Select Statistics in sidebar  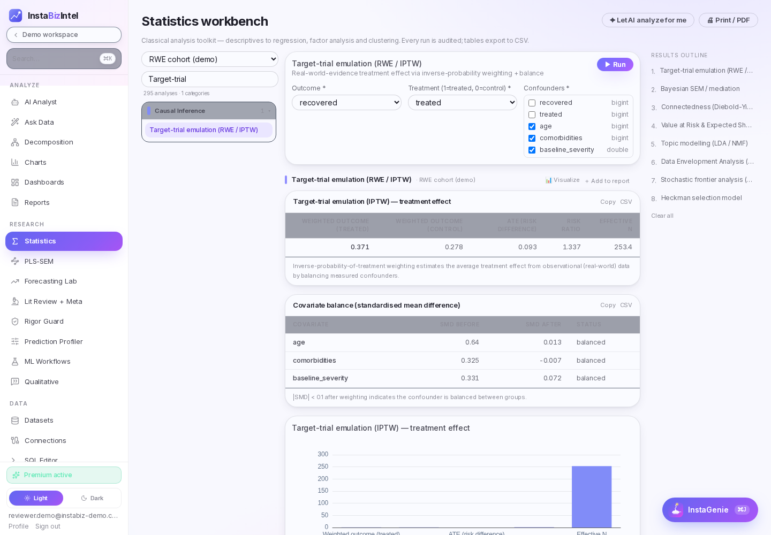tap(64, 241)
